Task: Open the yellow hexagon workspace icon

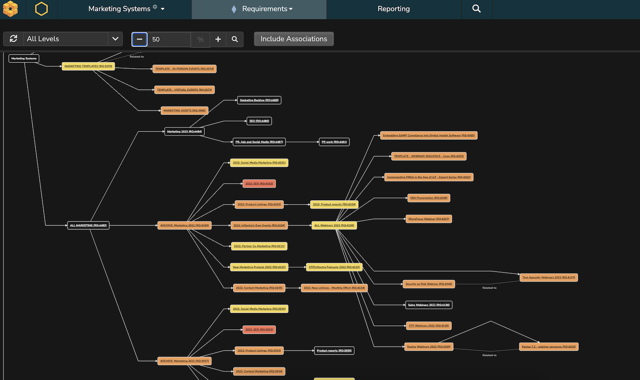Action: coord(41,9)
